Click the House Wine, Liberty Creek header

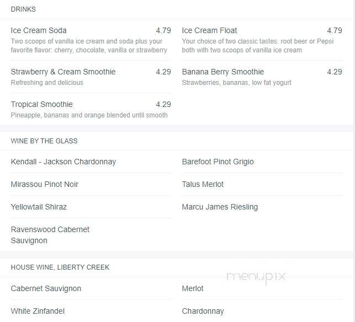(60, 267)
